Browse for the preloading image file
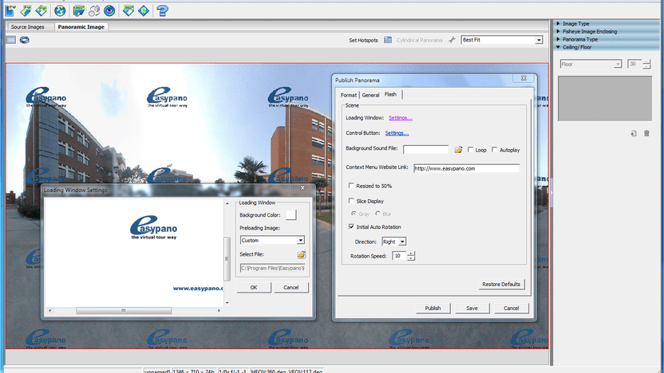 click(301, 254)
